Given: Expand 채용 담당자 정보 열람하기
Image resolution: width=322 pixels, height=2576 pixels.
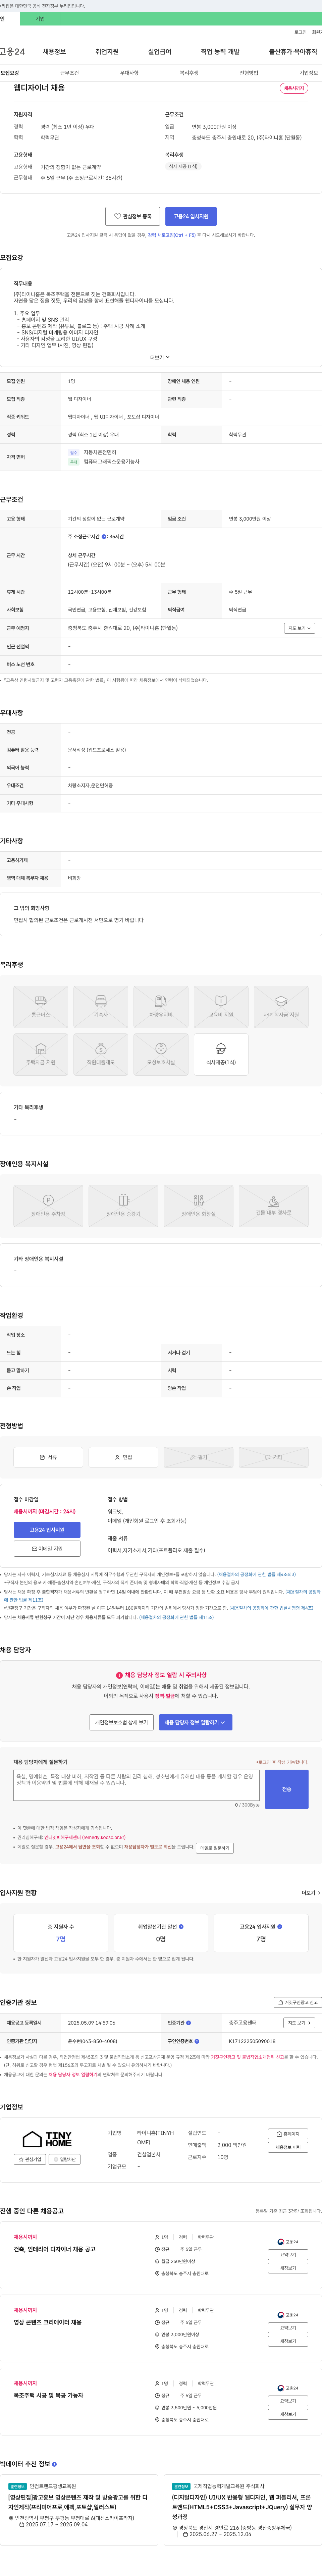Looking at the screenshot, I should 196,1722.
